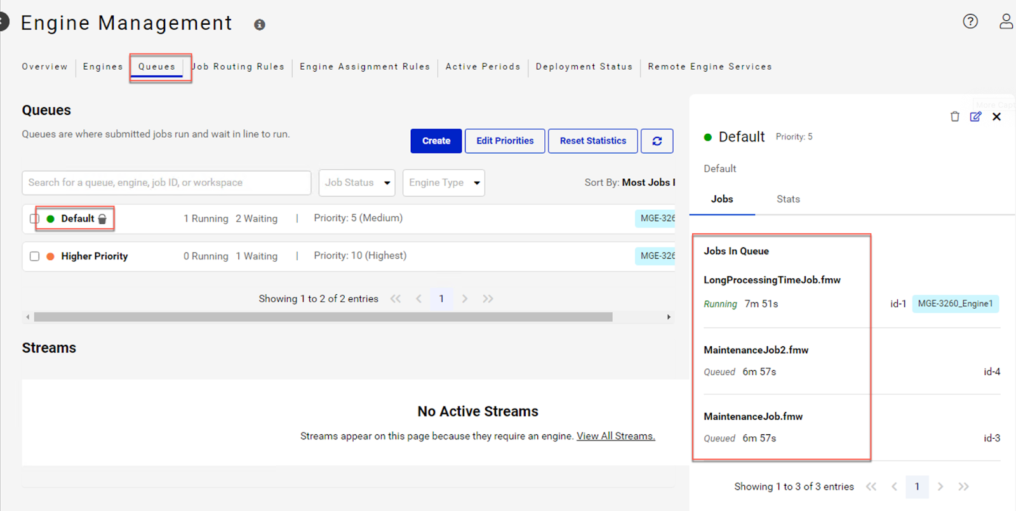Select the Jobs tab in Default panel
This screenshot has width=1016, height=511.
pyautogui.click(x=722, y=199)
